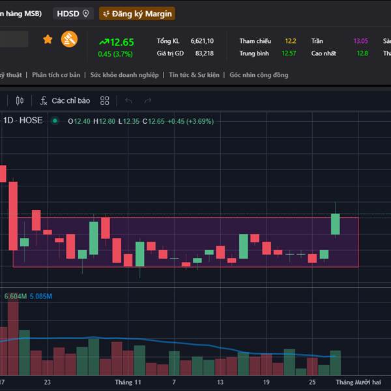
Task: Click the green market status dot
Action: point(55,121)
